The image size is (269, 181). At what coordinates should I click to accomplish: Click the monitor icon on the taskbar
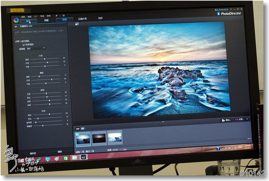pos(48,159)
